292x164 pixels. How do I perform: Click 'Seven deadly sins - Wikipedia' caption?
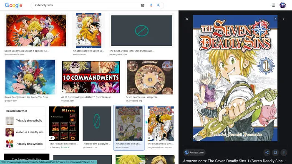click(x=141, y=97)
